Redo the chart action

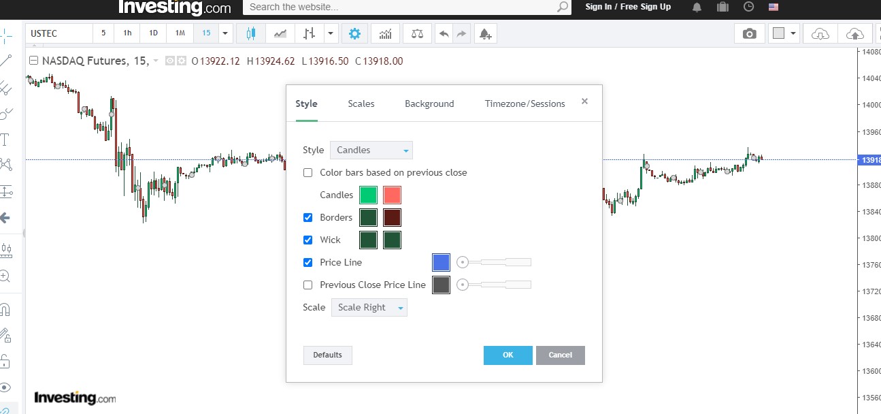462,33
